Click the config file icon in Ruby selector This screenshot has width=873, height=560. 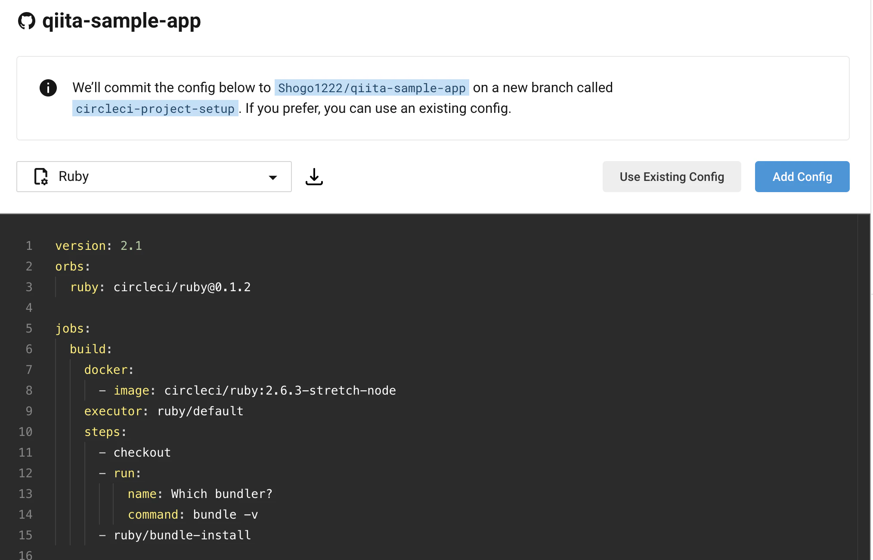(x=41, y=177)
